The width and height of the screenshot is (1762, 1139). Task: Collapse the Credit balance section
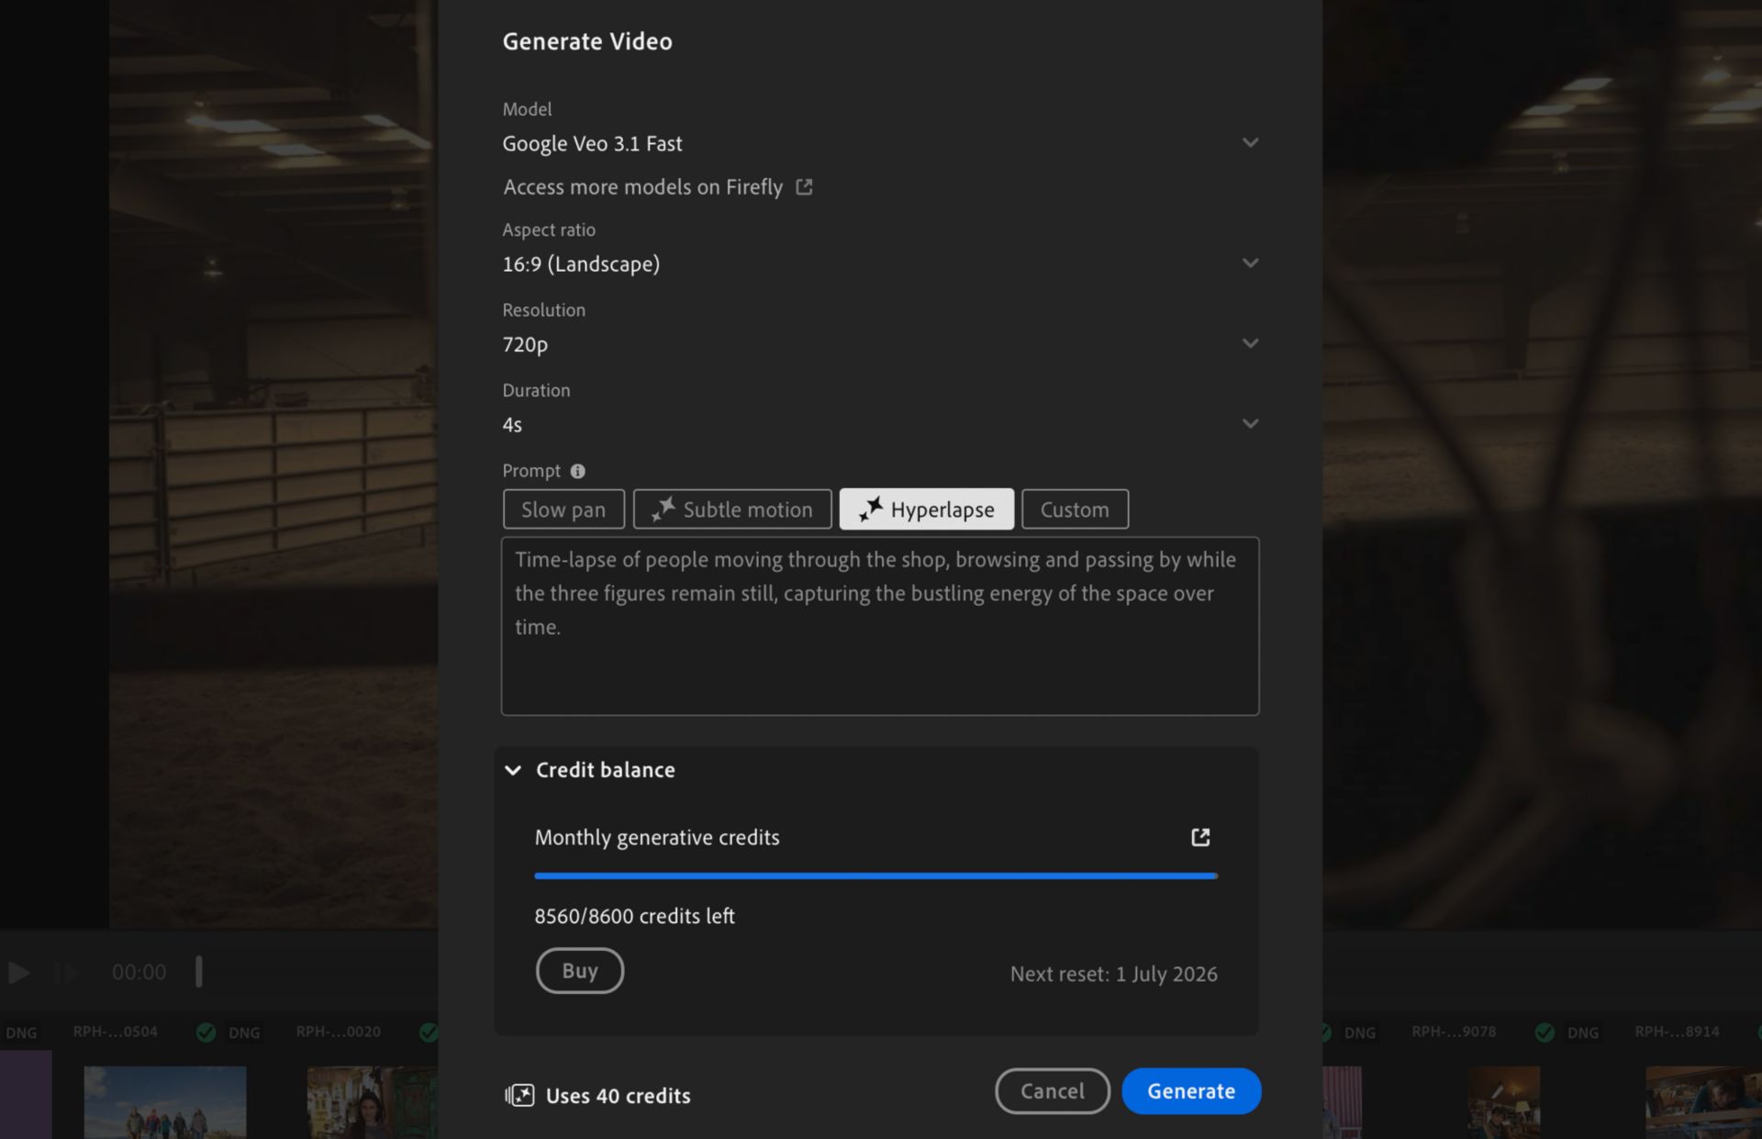click(x=513, y=770)
